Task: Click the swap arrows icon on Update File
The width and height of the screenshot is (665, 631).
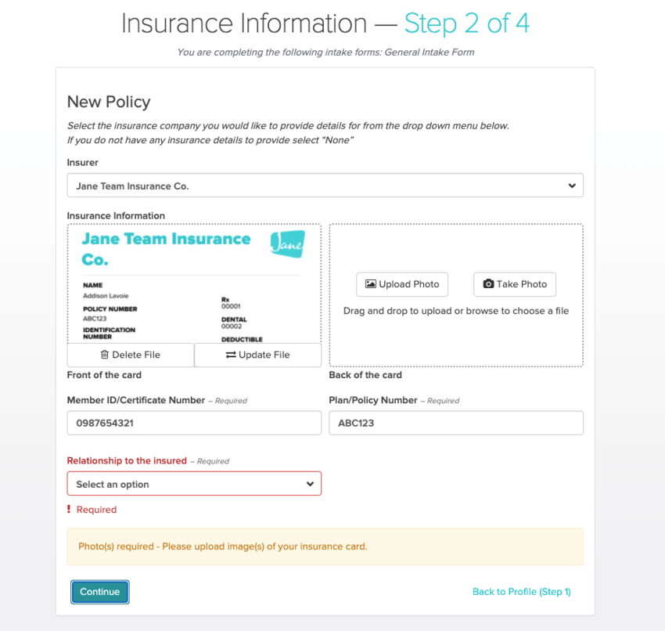Action: (x=231, y=355)
